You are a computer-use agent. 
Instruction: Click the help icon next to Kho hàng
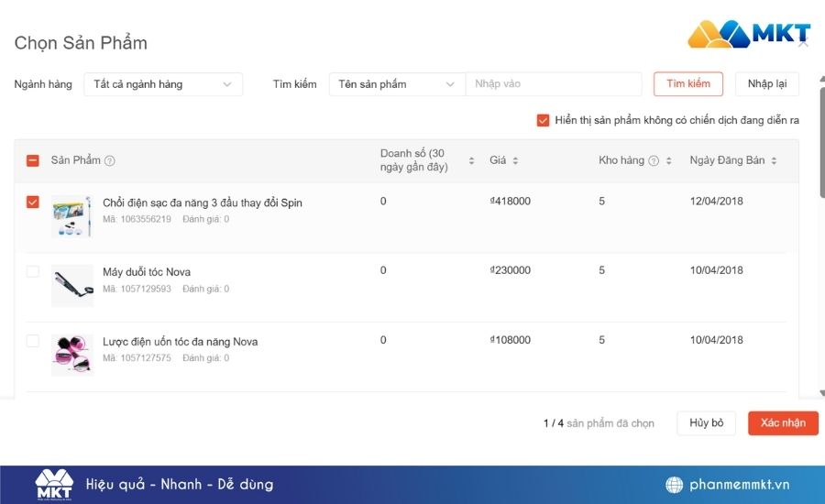[x=654, y=161]
